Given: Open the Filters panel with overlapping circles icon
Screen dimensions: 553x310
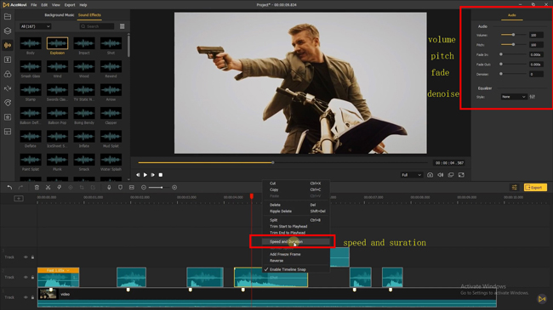Looking at the screenshot, I should point(8,74).
